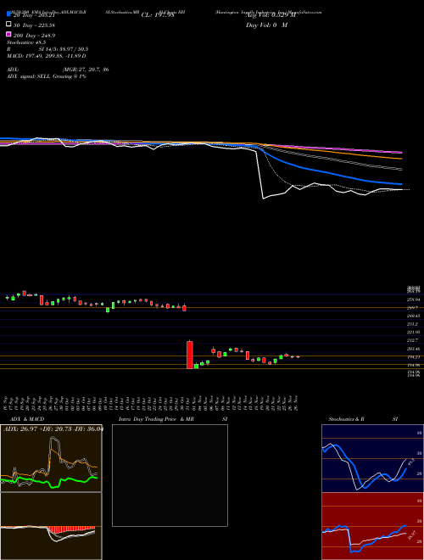This screenshot has width=424, height=560.
Task: Click the 'ADX signal: SELL' line
Action: pyautogui.click(x=47, y=76)
